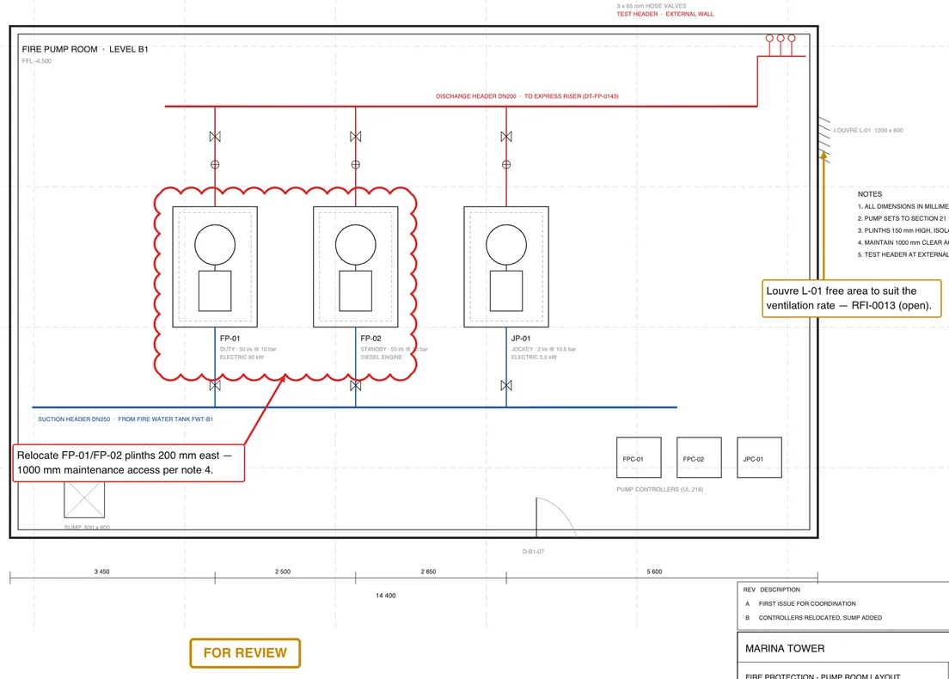This screenshot has width=949, height=679.
Task: Select the red revision cloud outline
Action: point(285,284)
